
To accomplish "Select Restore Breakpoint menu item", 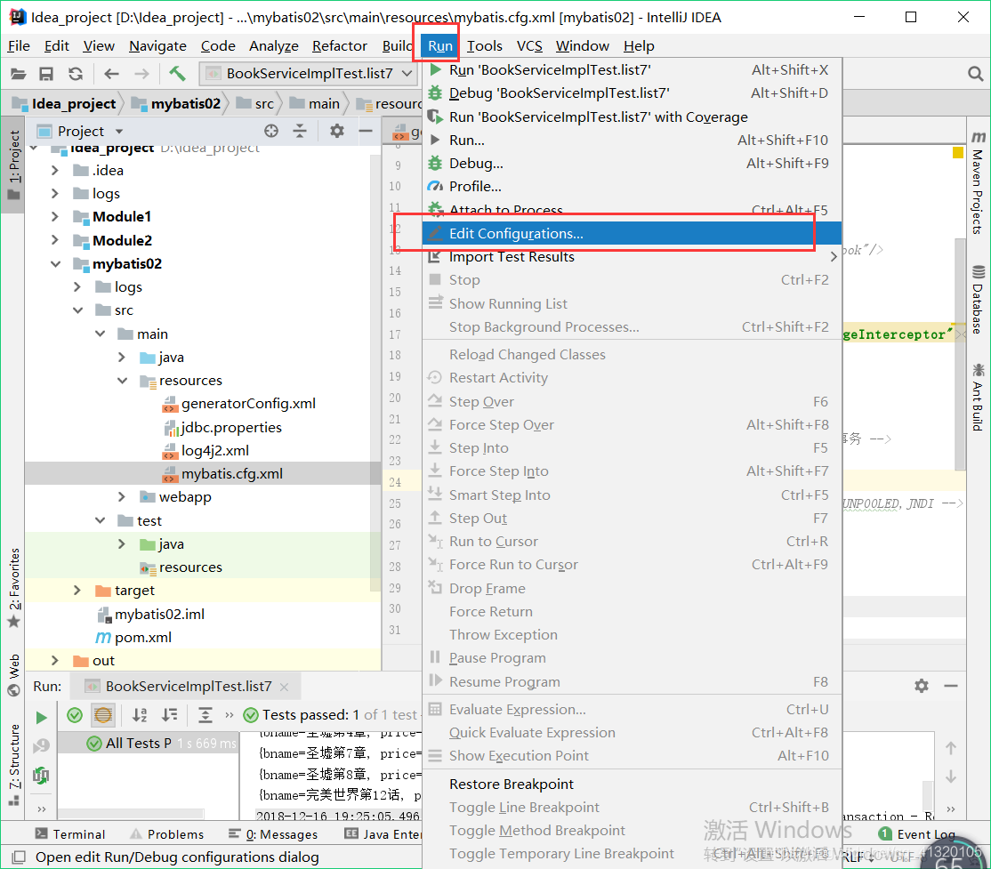I will 632,785.
